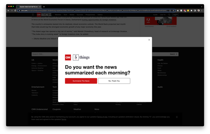Click the header search magnifier icon

[x=169, y=15]
